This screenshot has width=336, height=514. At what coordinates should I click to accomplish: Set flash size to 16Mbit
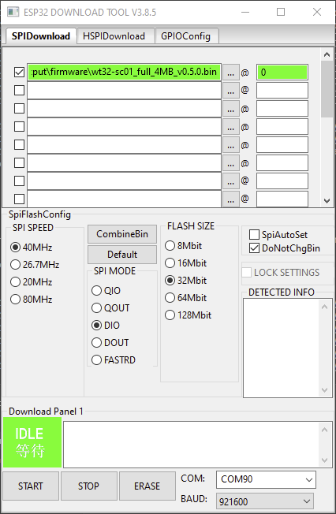tap(185, 263)
